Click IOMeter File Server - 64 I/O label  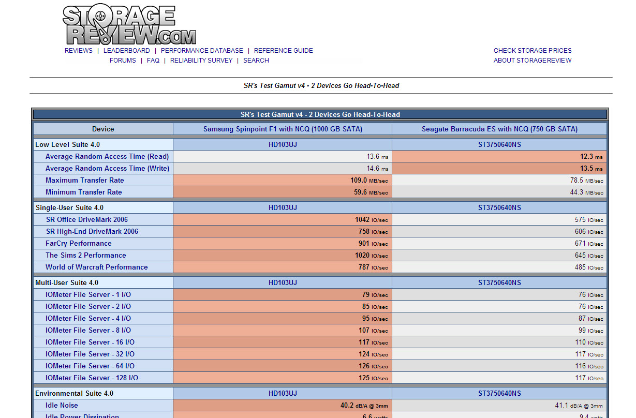point(90,366)
